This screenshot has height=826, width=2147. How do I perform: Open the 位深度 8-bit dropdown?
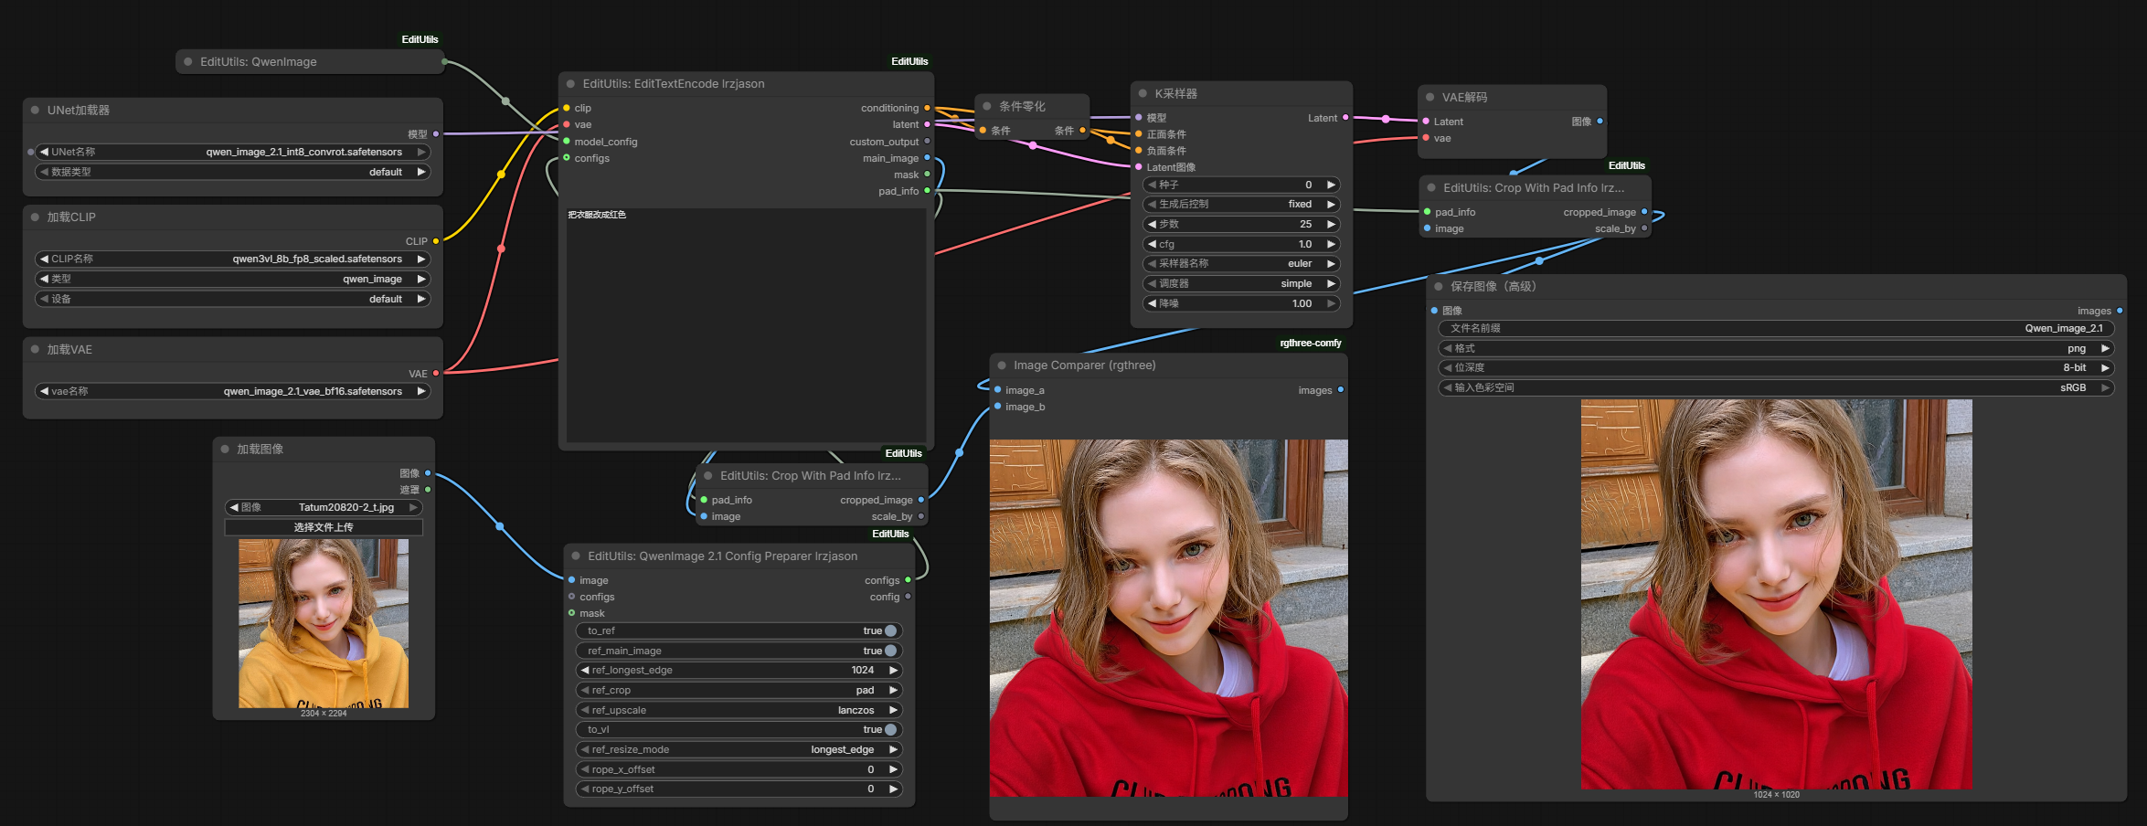click(1776, 367)
